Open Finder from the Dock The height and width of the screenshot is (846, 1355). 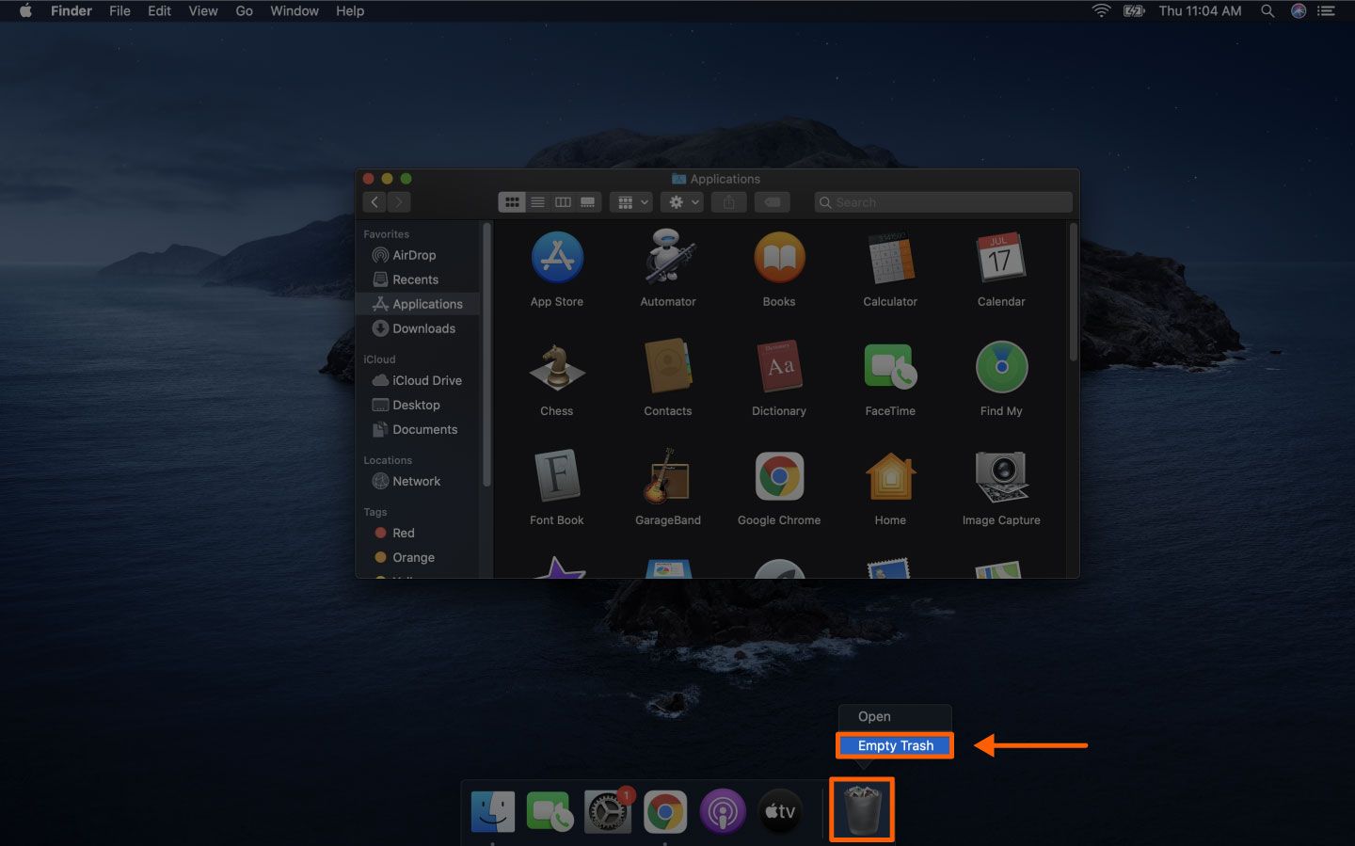pos(493,811)
